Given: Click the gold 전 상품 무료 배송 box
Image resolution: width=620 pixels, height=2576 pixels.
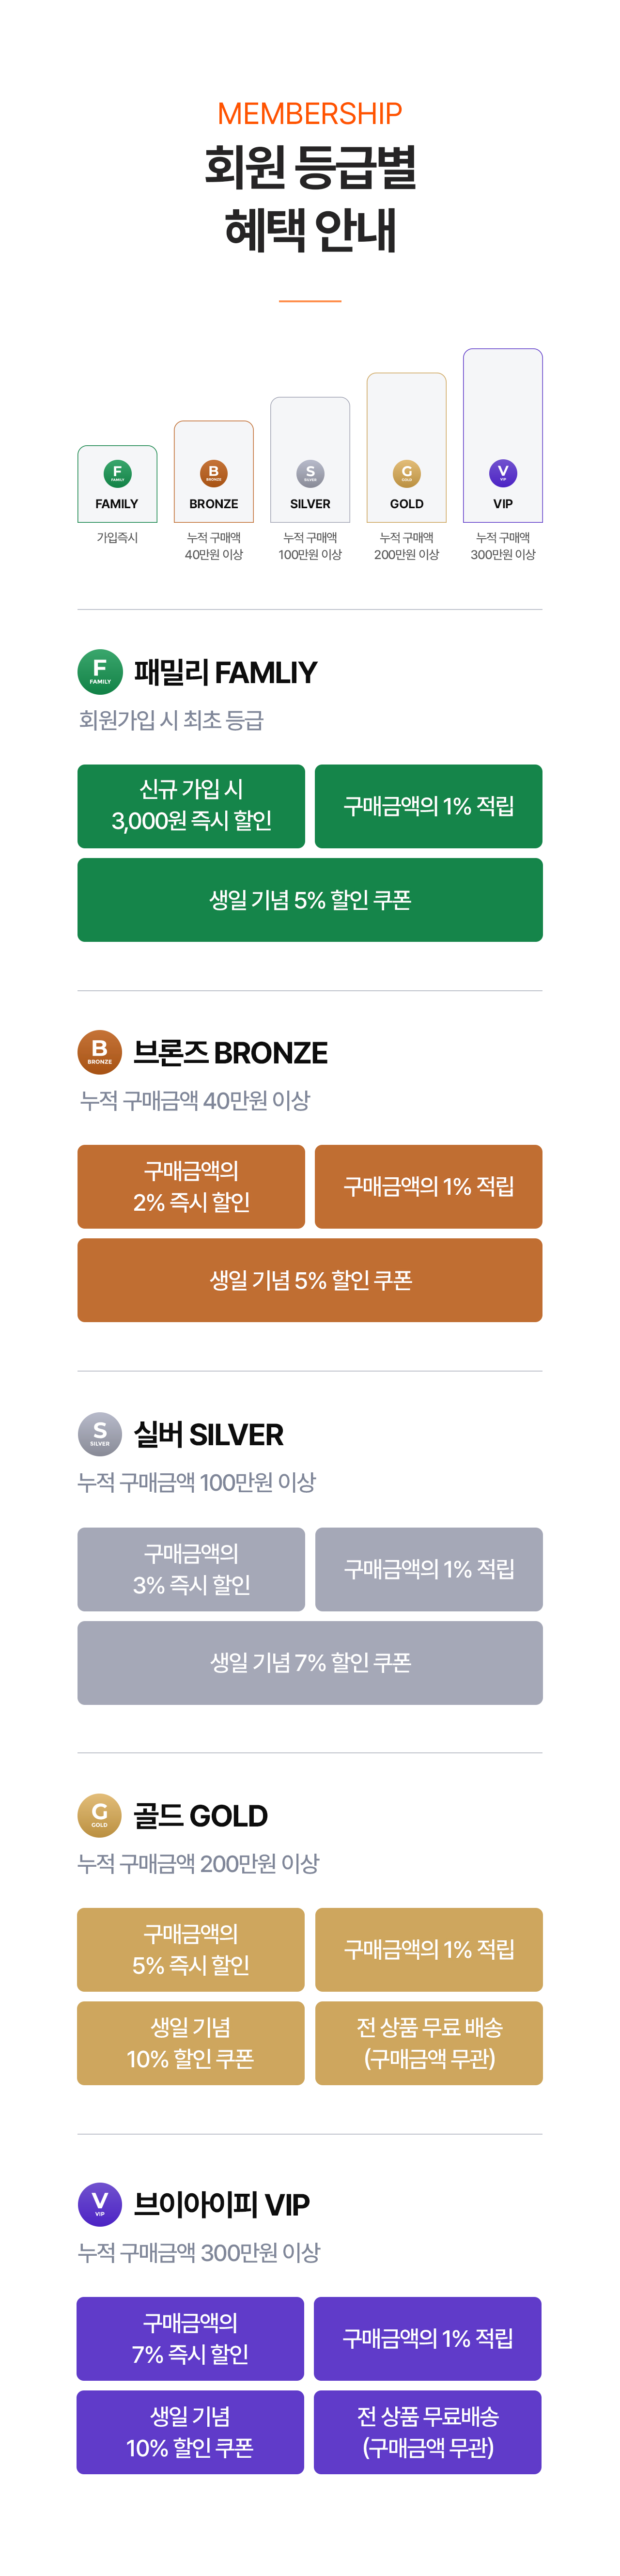Looking at the screenshot, I should click(429, 2043).
